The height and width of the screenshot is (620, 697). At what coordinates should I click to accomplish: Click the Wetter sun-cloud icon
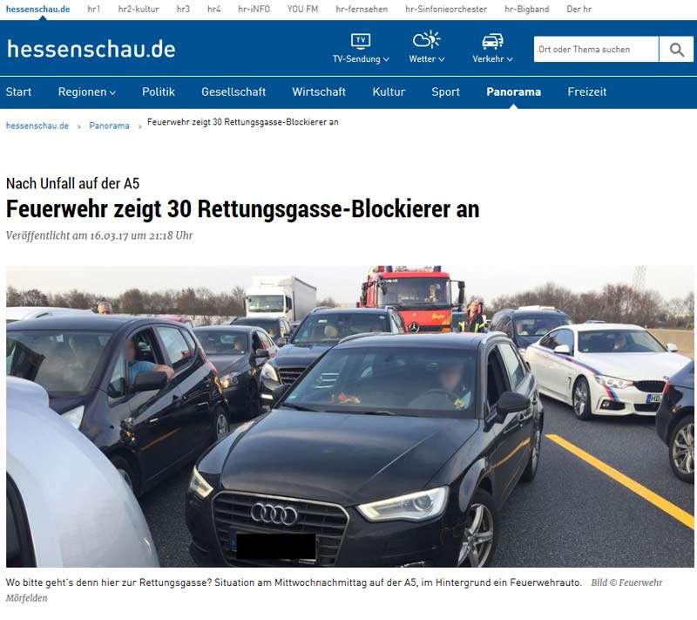click(426, 39)
